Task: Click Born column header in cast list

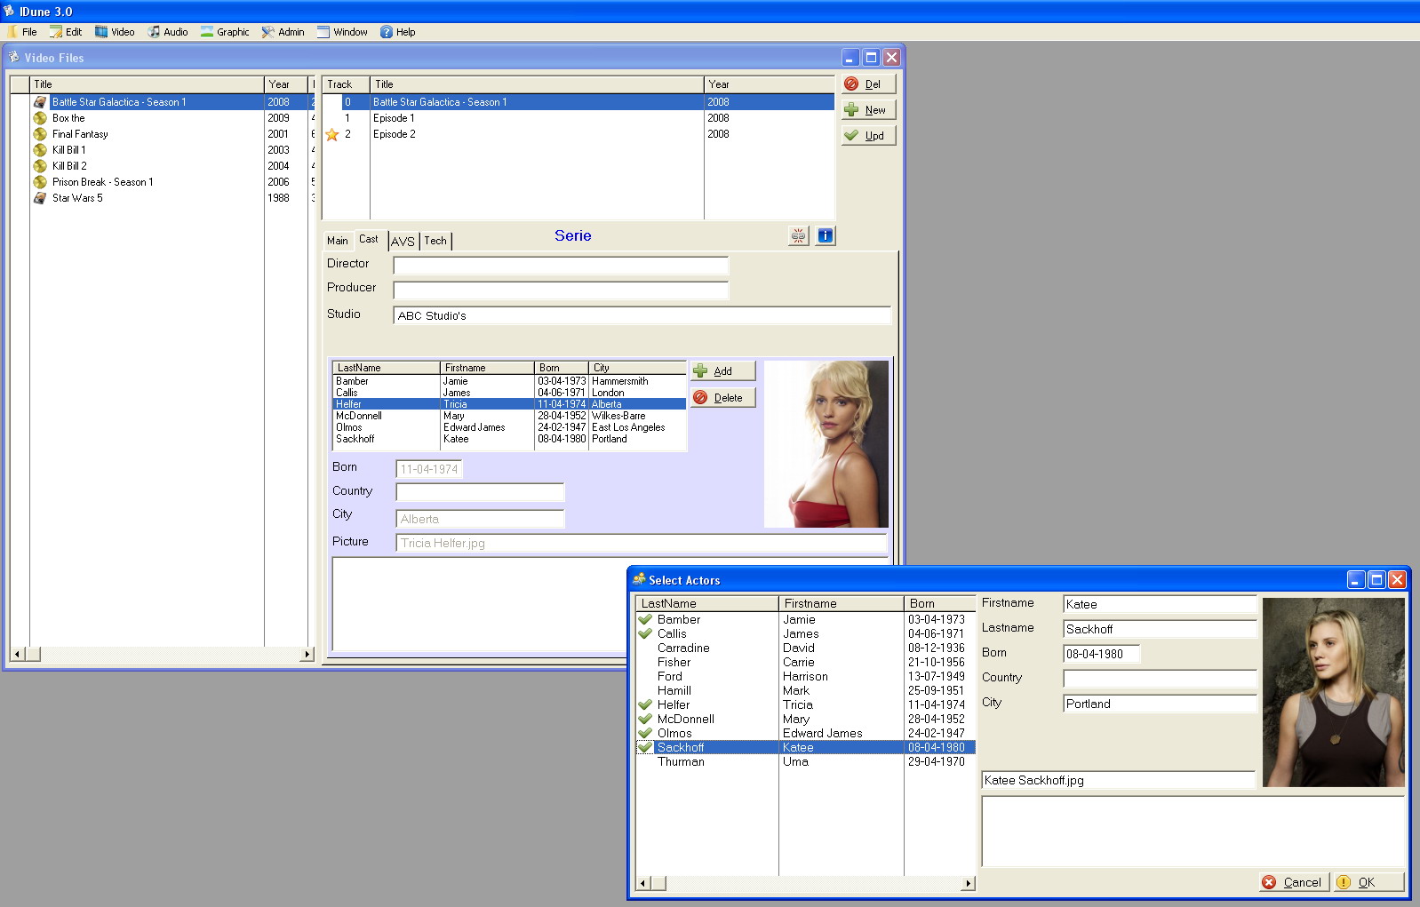Action: pos(562,368)
